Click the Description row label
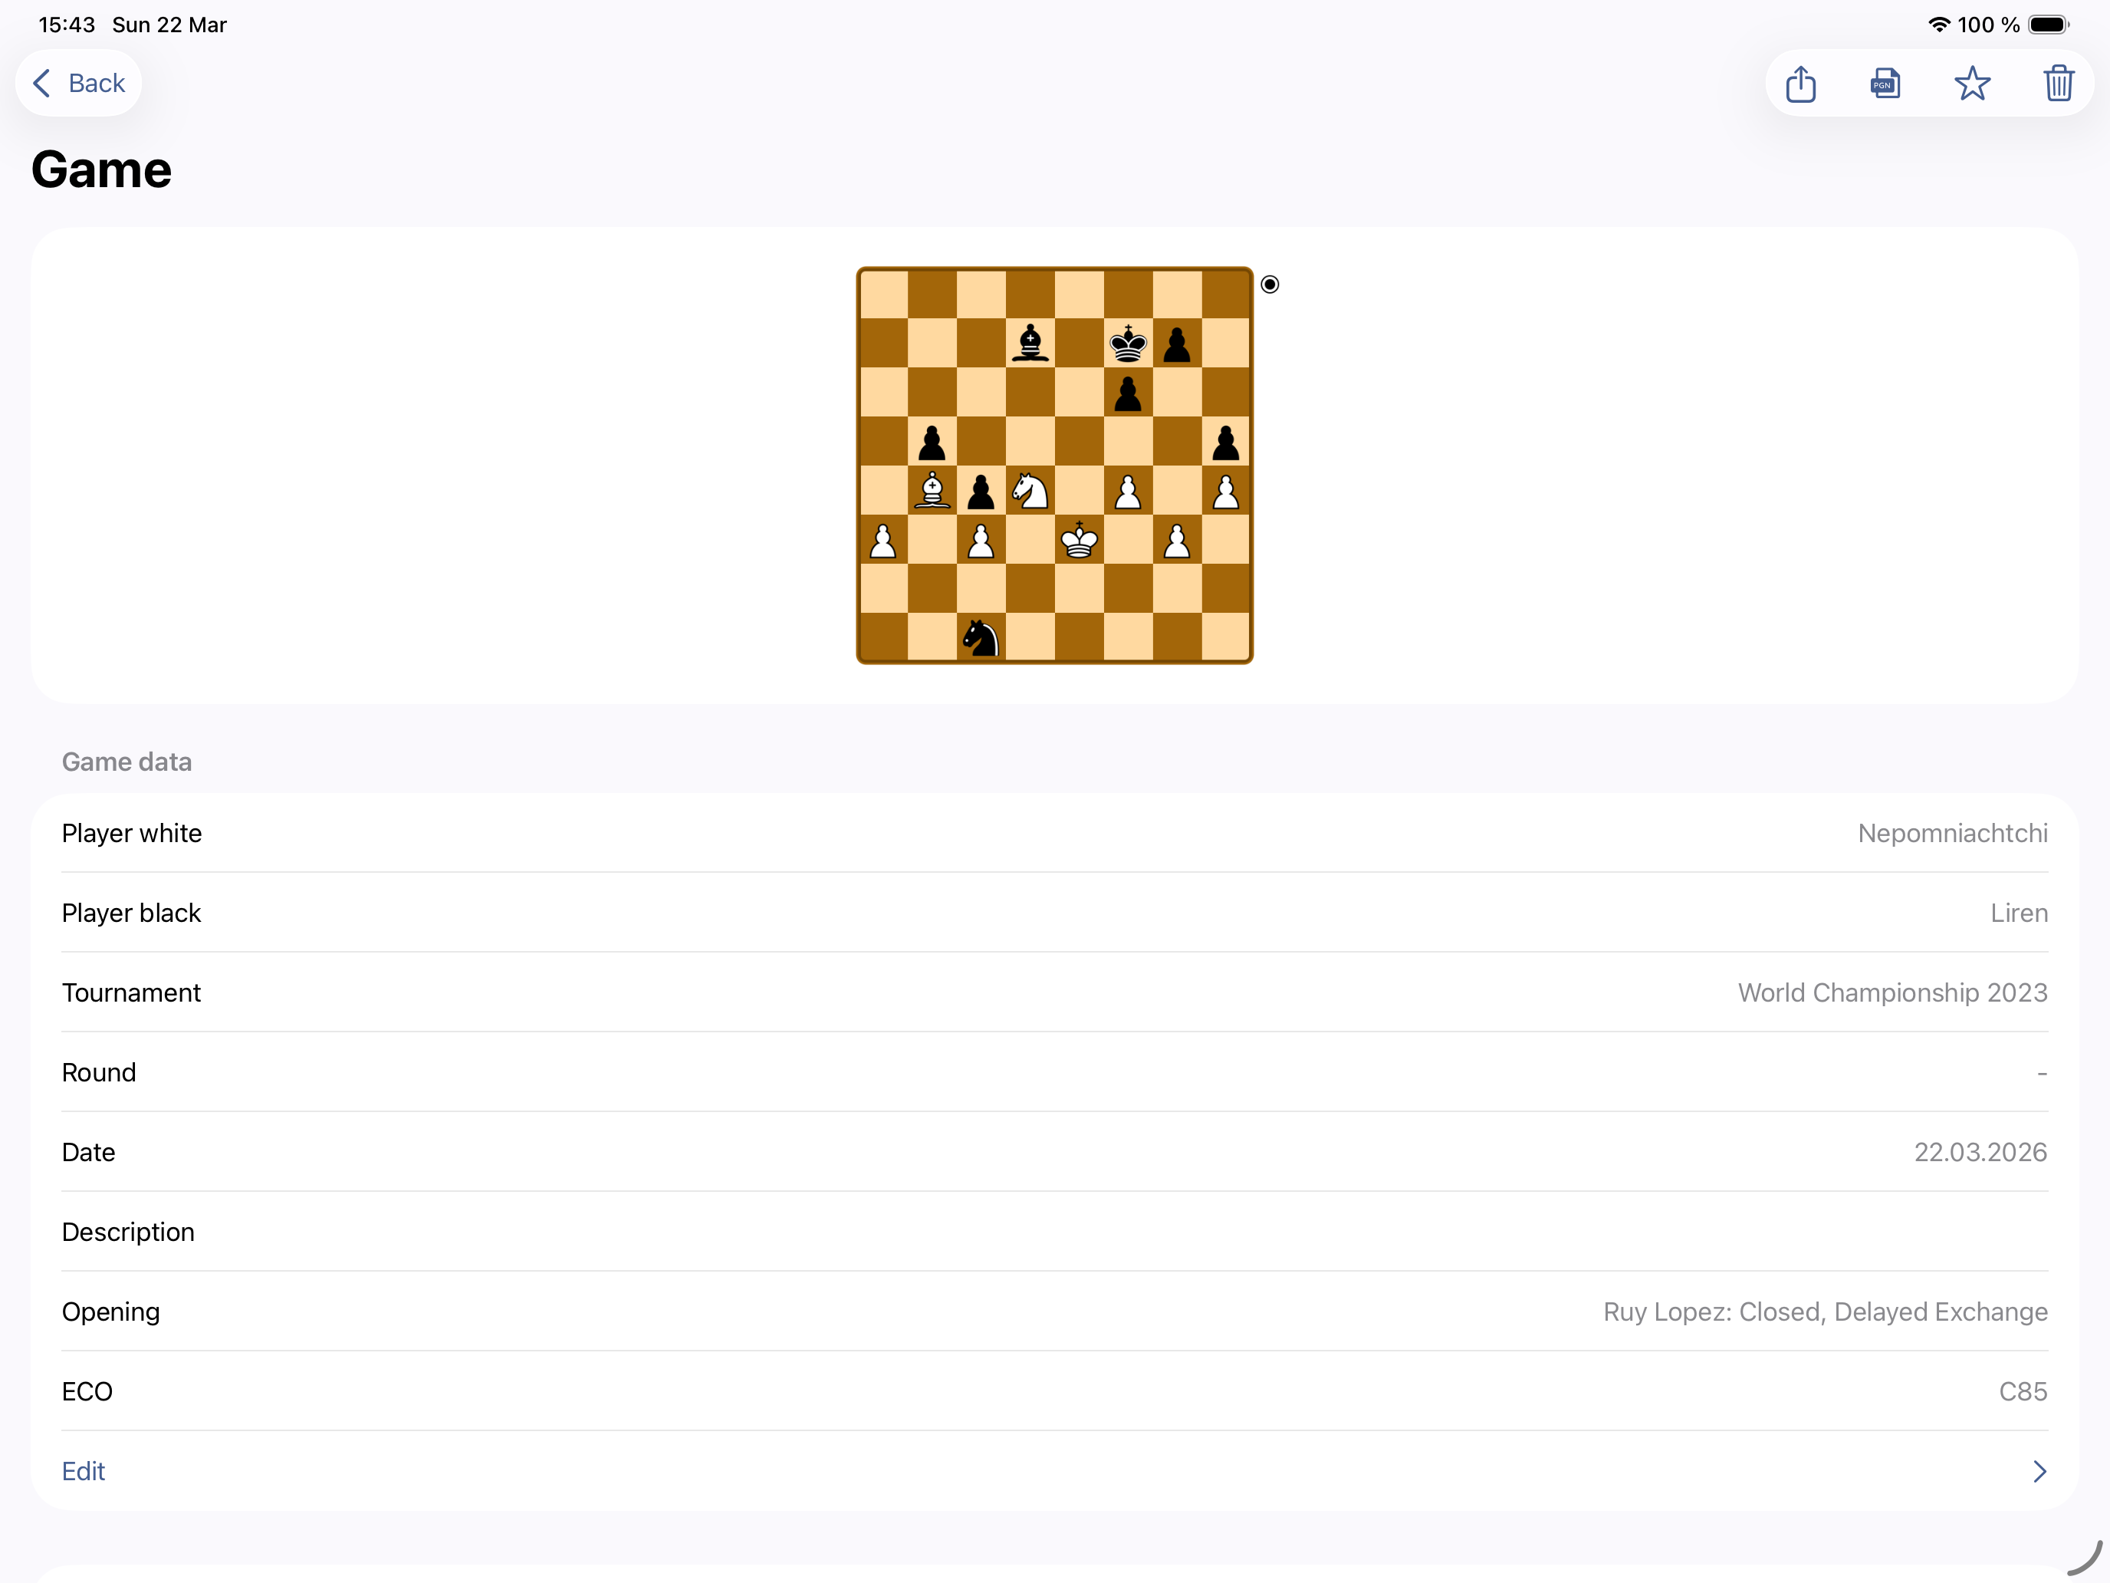 (x=128, y=1232)
